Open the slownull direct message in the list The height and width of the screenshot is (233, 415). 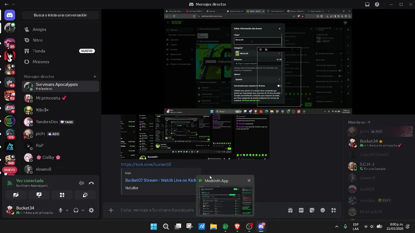60,169
